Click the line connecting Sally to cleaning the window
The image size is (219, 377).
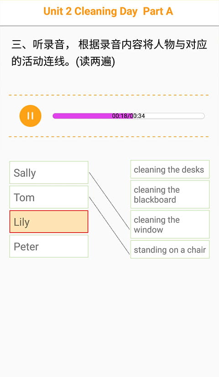pos(109,201)
